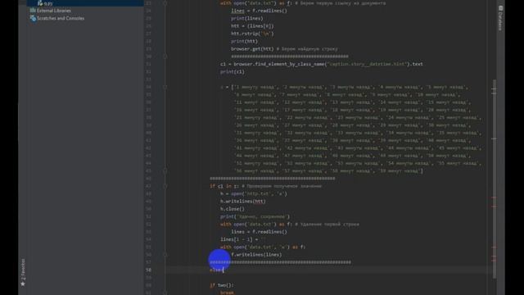Click the 'print(lines)' line
Viewport: 524px width, 295px height.
[247, 18]
